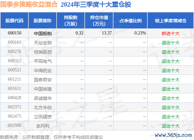Viewport: 194px width, 140px height.
Task: Select the 占净值比例 column header
Action: coord(130,21)
